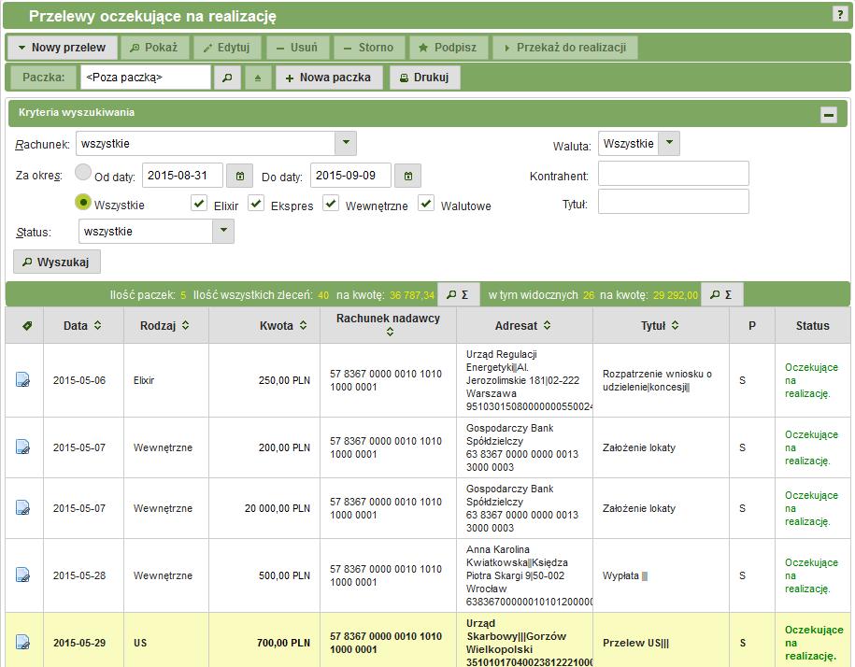Collapse the Kryteria wyszukiwania panel
This screenshot has width=855, height=667.
point(829,114)
